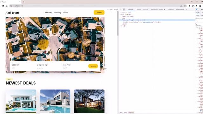Reload the page with the refresh icon
203x114 pixels.
click(3, 6)
